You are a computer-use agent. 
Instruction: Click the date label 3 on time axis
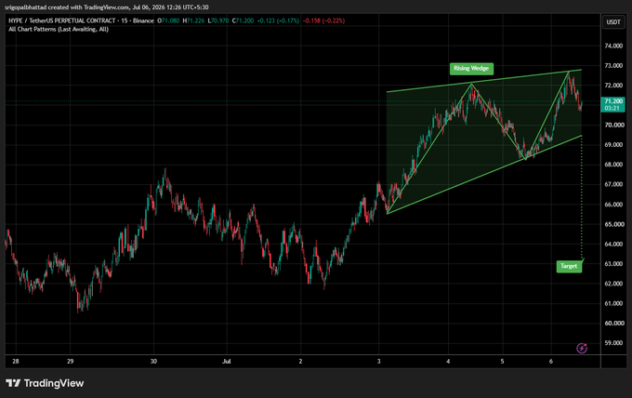(378, 362)
